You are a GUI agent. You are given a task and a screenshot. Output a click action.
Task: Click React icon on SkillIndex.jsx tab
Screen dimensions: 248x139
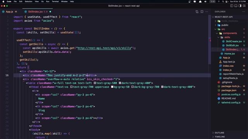(x=26, y=12)
